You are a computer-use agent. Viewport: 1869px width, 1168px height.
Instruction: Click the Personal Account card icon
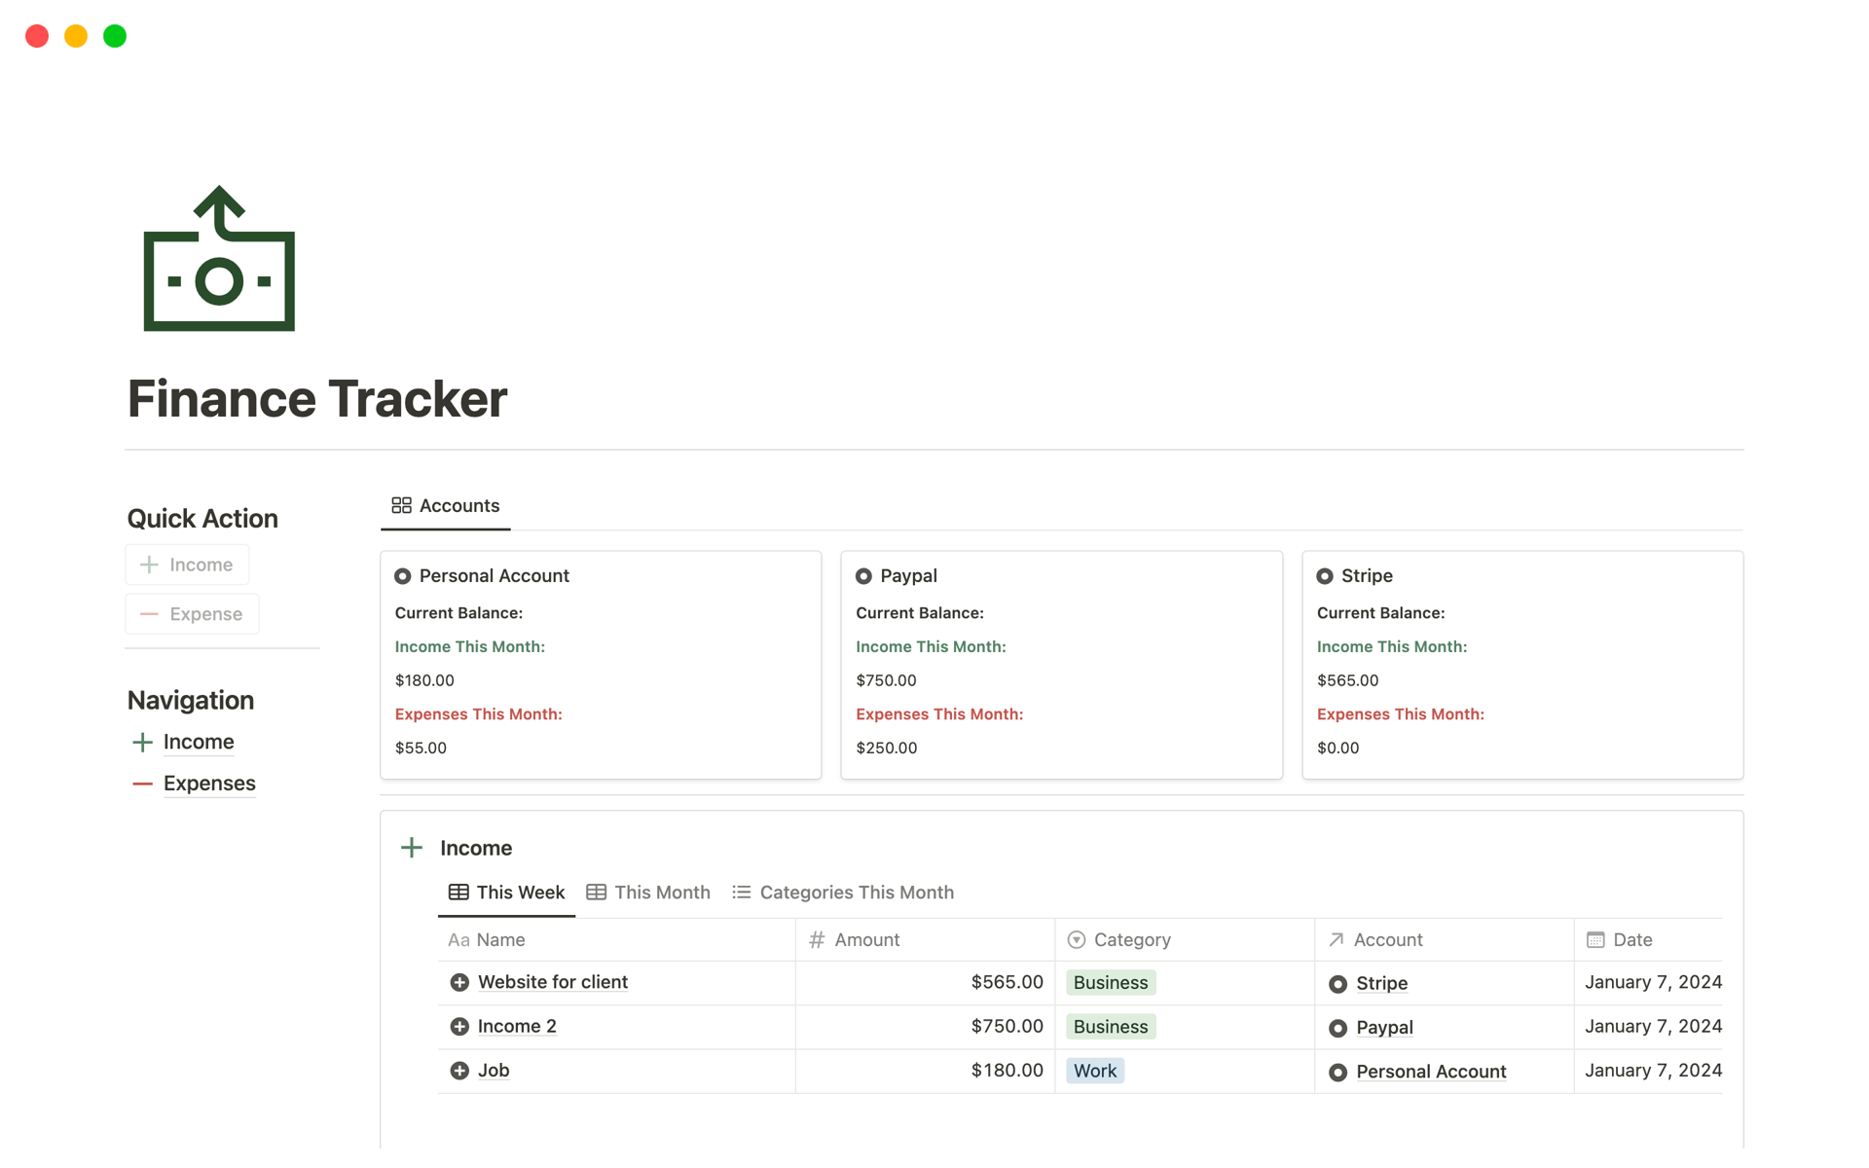(402, 576)
